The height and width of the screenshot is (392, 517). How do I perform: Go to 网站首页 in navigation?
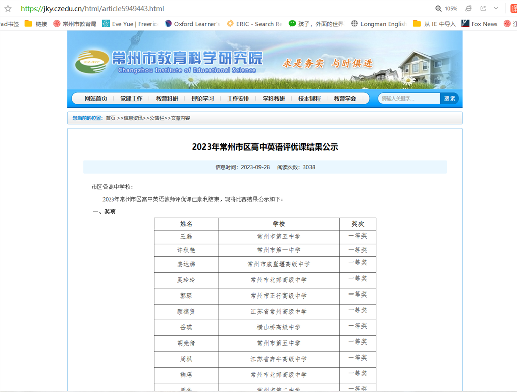click(95, 99)
